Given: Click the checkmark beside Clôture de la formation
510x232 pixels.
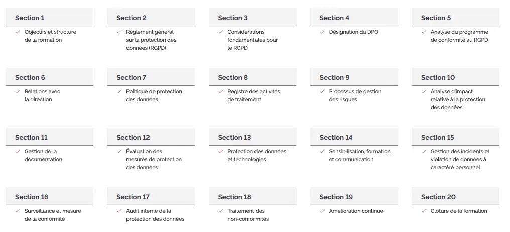Looking at the screenshot, I should (424, 211).
